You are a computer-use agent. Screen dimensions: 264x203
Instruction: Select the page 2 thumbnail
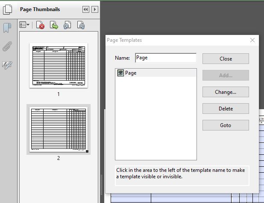[x=59, y=129]
